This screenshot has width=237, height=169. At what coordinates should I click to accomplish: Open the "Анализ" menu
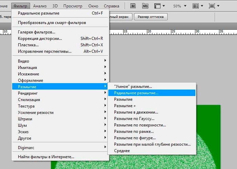[x=40, y=6]
